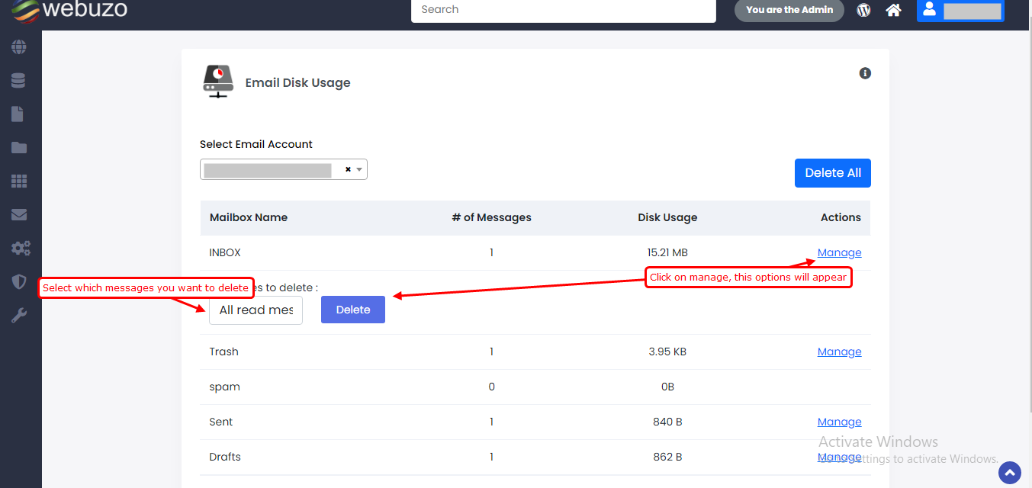Click the gears settings sidebar icon

(x=20, y=249)
